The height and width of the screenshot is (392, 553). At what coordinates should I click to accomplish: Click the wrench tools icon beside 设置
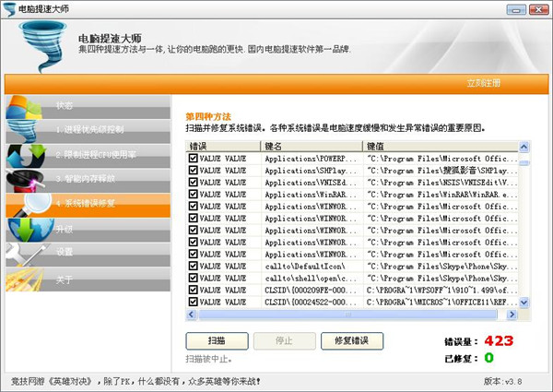tap(27, 255)
